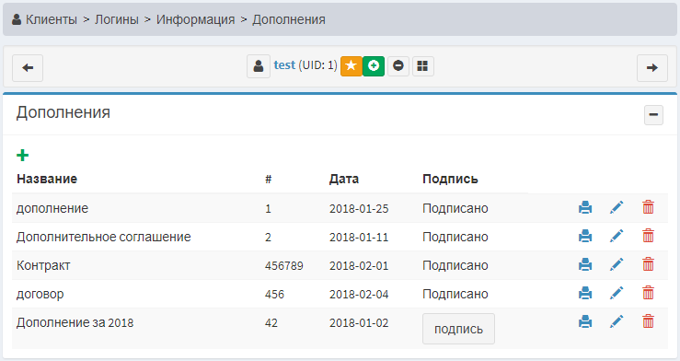This screenshot has width=680, height=361.
Task: Print the 'Контракт' row document
Action: (x=585, y=264)
